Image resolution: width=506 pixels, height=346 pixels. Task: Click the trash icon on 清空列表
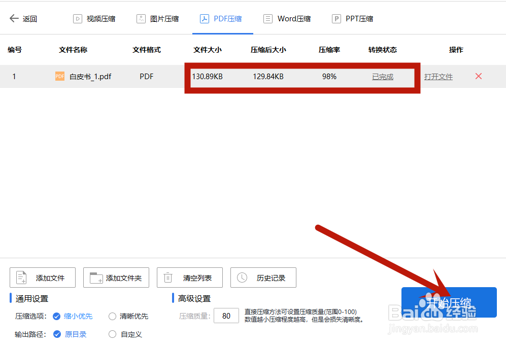tap(168, 277)
